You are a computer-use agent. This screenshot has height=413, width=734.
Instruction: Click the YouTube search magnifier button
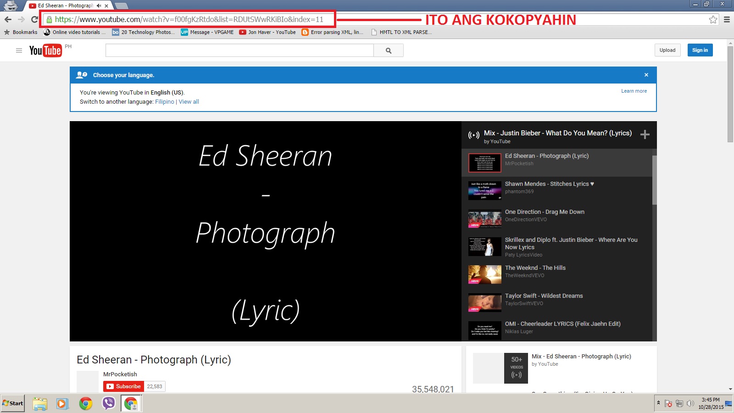[389, 50]
